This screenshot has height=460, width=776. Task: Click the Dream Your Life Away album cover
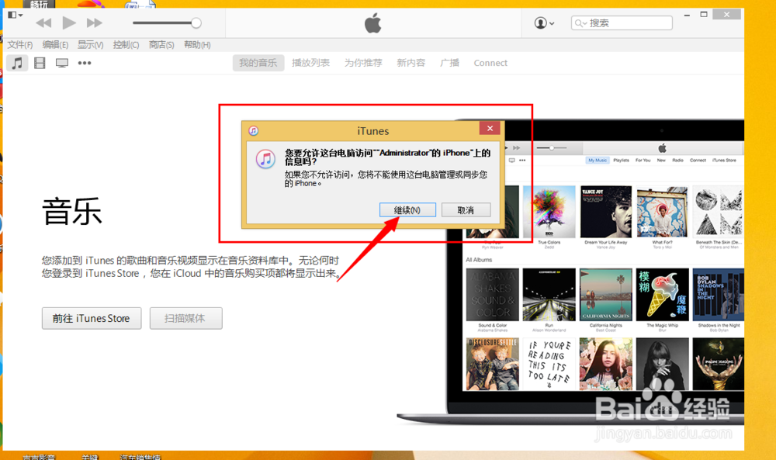point(606,213)
